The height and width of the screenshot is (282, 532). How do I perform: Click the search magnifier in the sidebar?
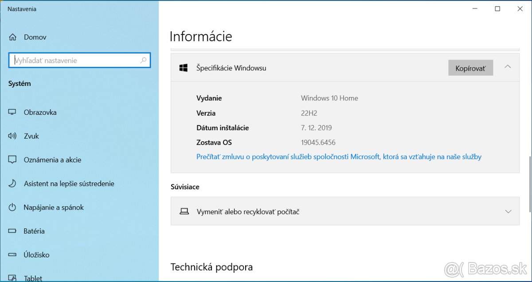(x=143, y=60)
